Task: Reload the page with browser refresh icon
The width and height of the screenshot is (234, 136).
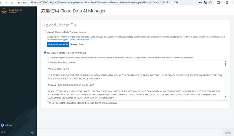Action: pos(12,3)
